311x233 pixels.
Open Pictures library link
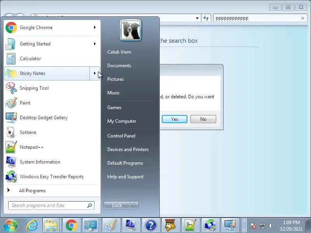115,79
